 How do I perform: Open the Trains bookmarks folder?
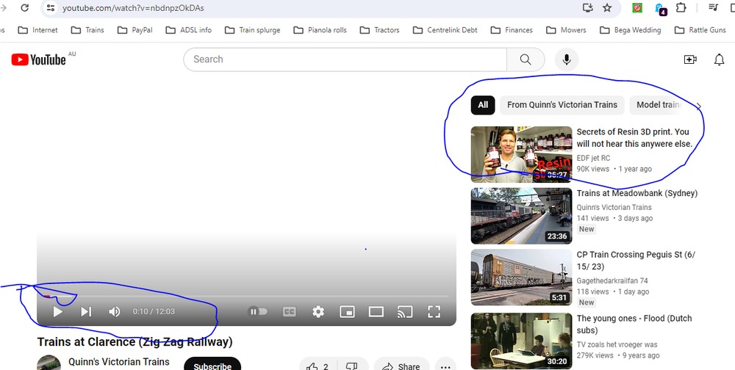pos(87,30)
